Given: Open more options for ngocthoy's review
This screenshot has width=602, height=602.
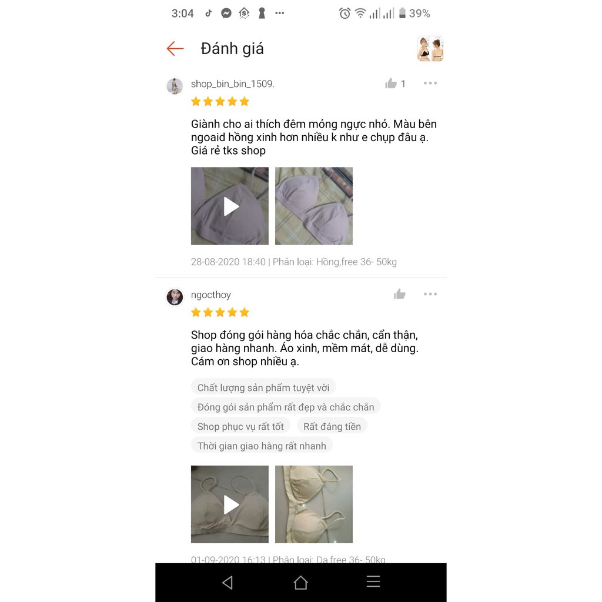Looking at the screenshot, I should [x=430, y=294].
